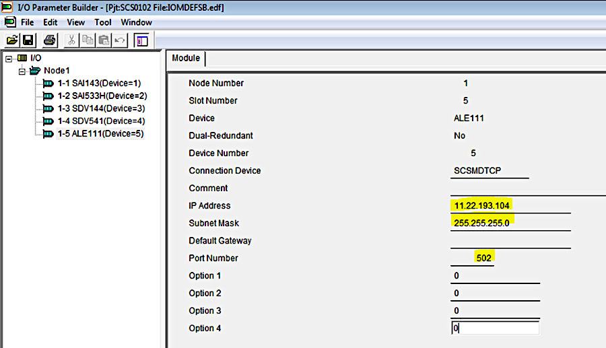Image resolution: width=606 pixels, height=348 pixels.
Task: Click the Port Number label
Action: click(x=213, y=258)
